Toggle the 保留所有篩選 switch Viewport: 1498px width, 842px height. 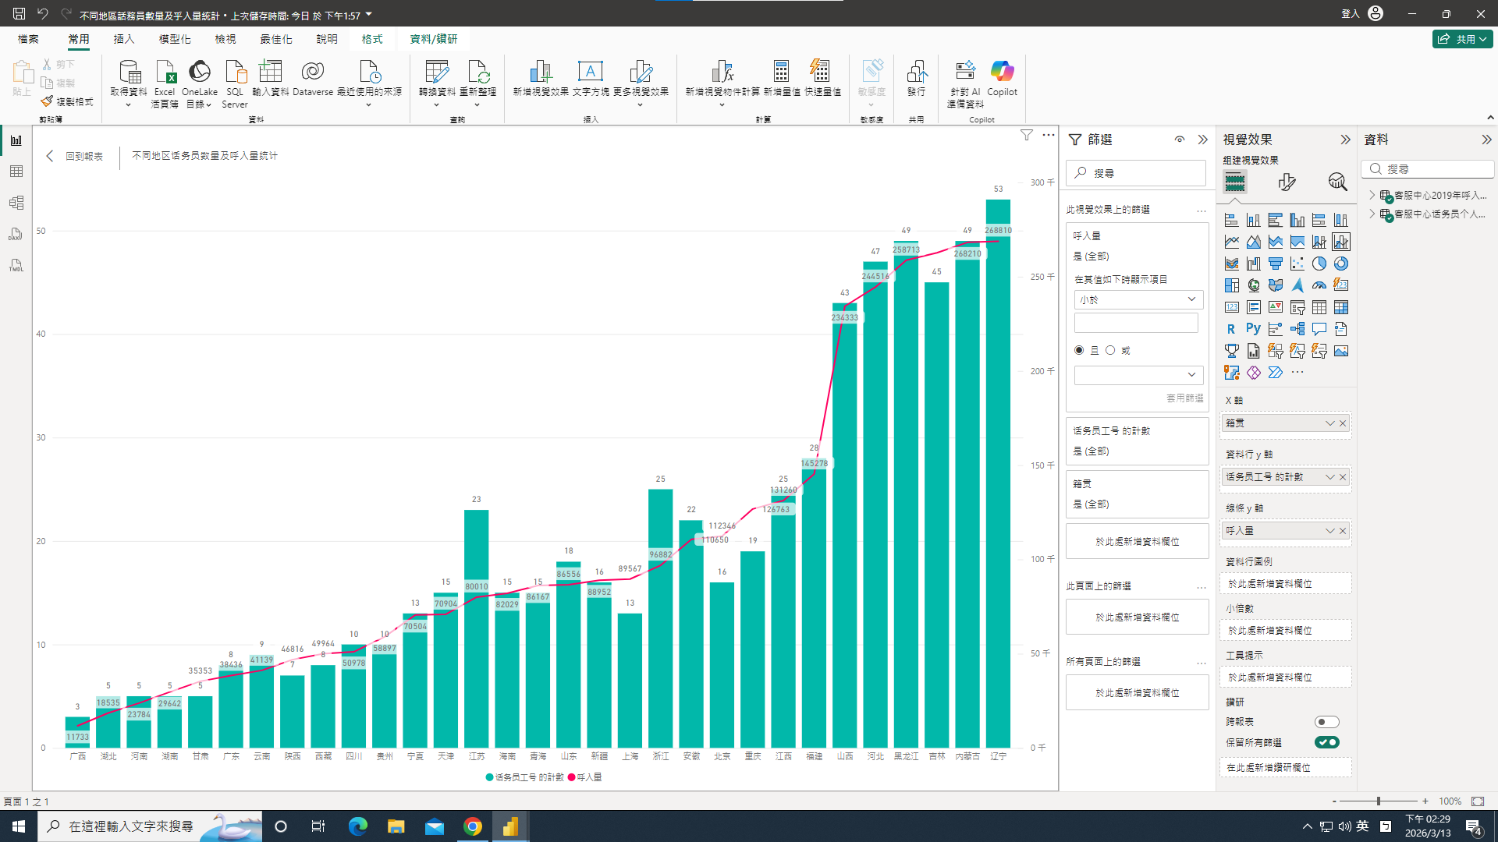click(x=1326, y=742)
